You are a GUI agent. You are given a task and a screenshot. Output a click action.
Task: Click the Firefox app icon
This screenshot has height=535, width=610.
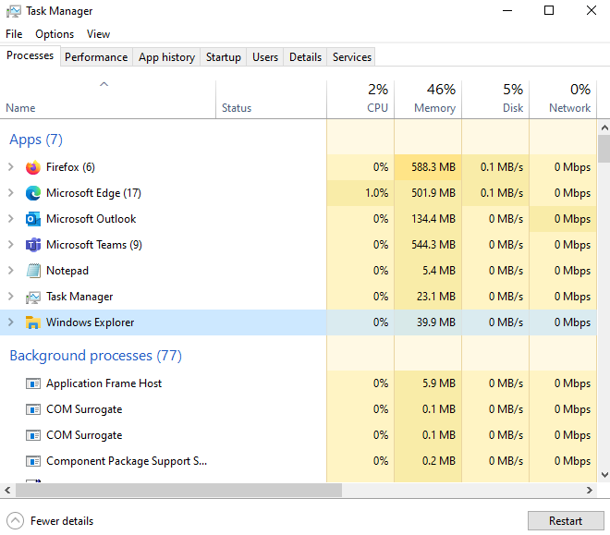pyautogui.click(x=33, y=167)
